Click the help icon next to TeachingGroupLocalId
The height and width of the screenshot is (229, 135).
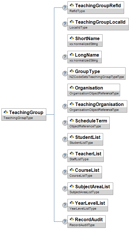[65, 24]
